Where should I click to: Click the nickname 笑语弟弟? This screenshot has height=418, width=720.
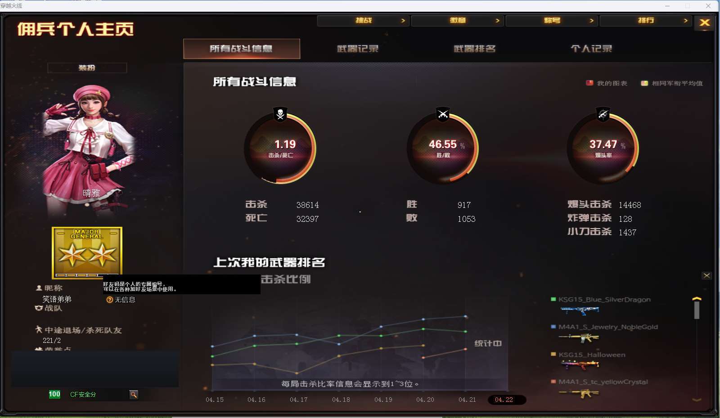point(57,299)
